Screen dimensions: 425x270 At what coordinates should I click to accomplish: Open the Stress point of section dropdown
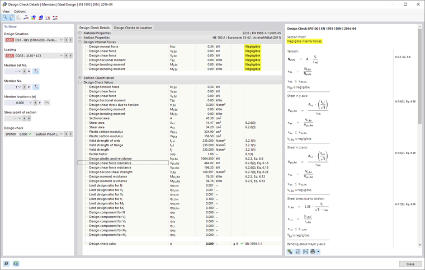tap(19, 118)
